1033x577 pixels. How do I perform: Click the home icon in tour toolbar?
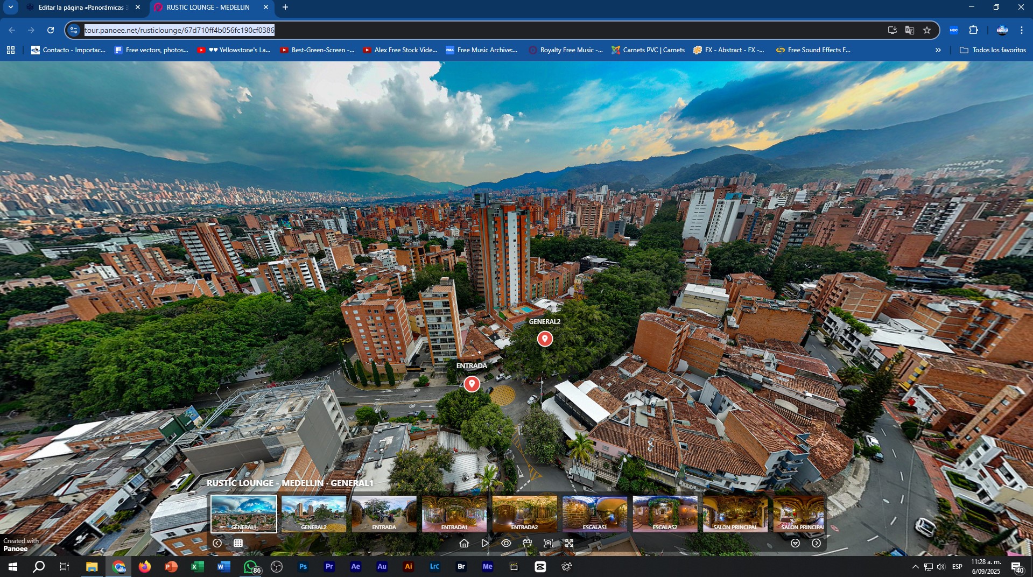tap(464, 543)
